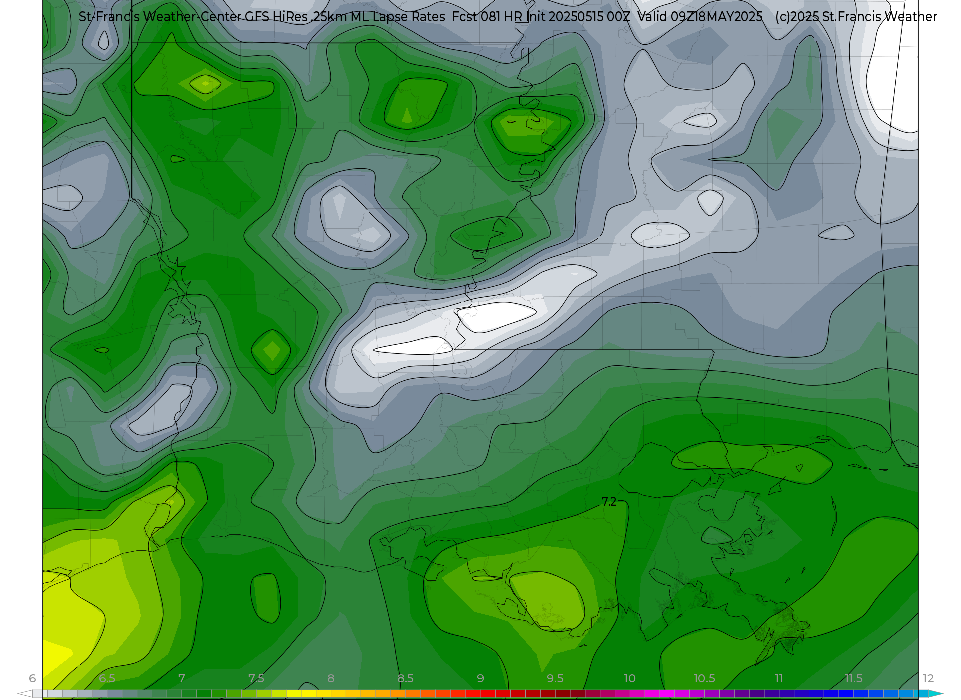Screen dimensions: 961x700
Task: Click the '9.5' colorbar tick label
Action: [555, 678]
